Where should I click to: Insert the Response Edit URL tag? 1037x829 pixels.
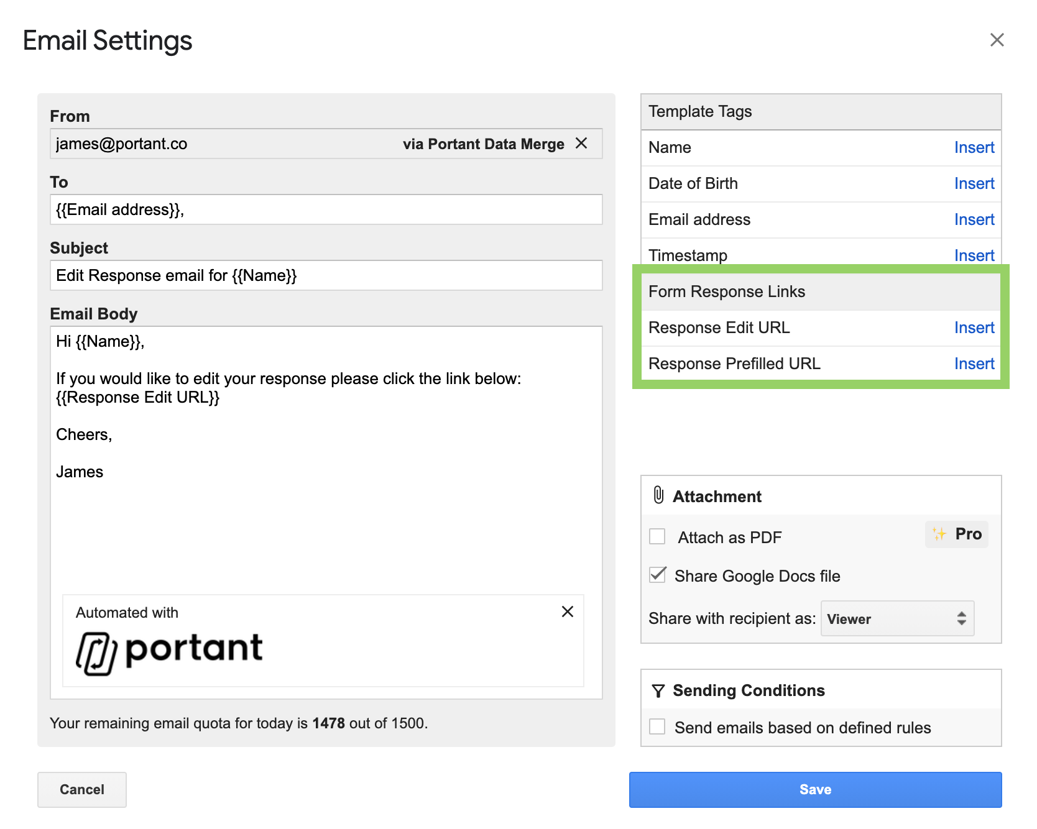tap(974, 327)
